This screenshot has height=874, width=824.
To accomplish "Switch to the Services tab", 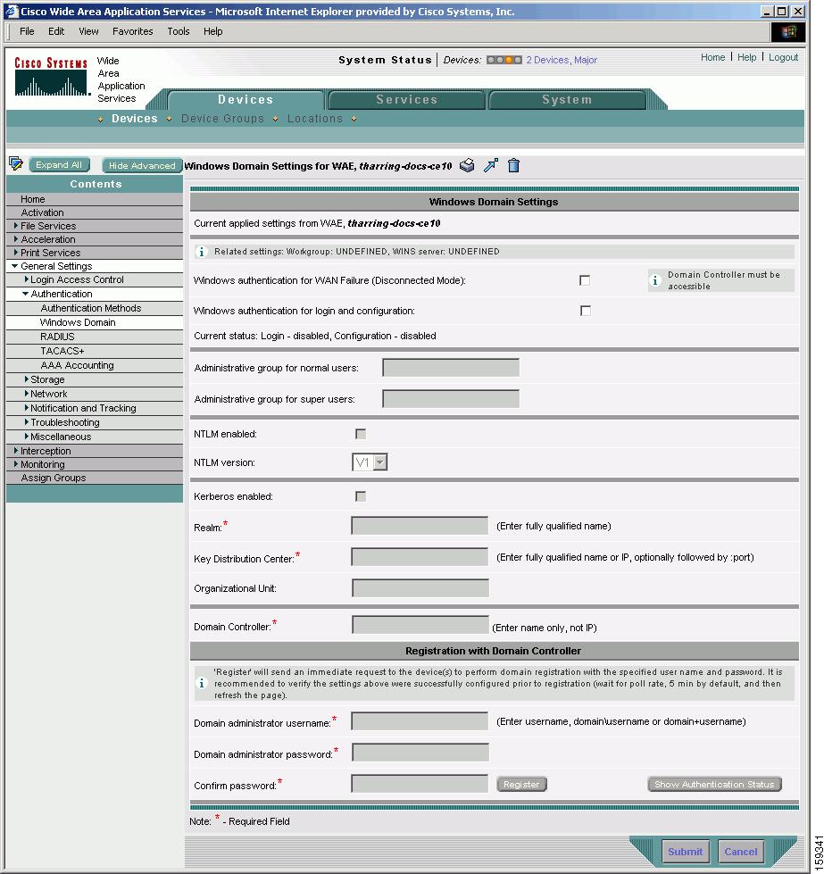I will [406, 100].
